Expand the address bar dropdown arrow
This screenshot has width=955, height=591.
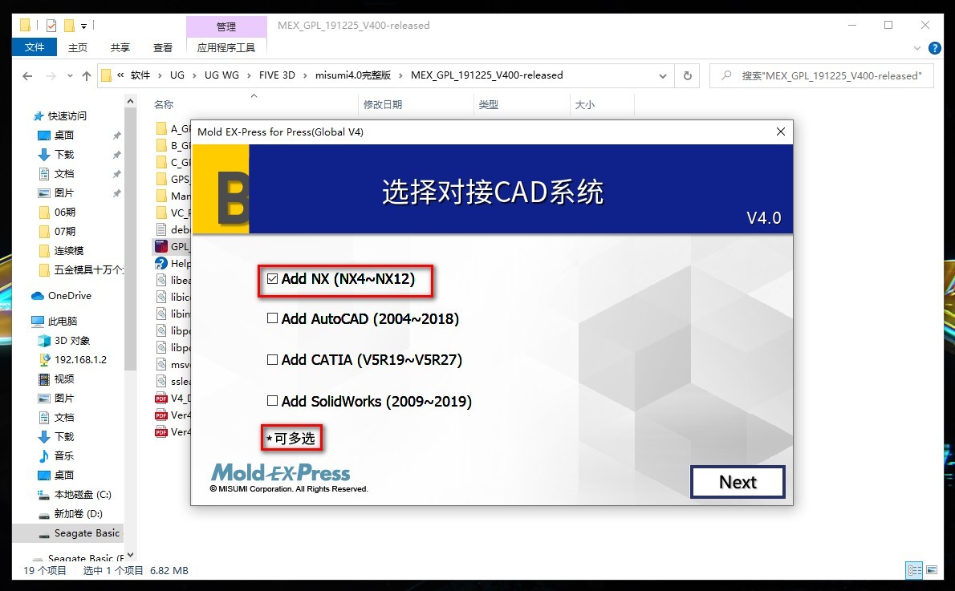pos(663,75)
